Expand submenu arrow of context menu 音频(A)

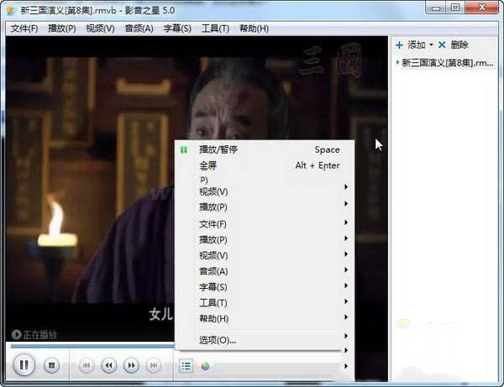(346, 269)
